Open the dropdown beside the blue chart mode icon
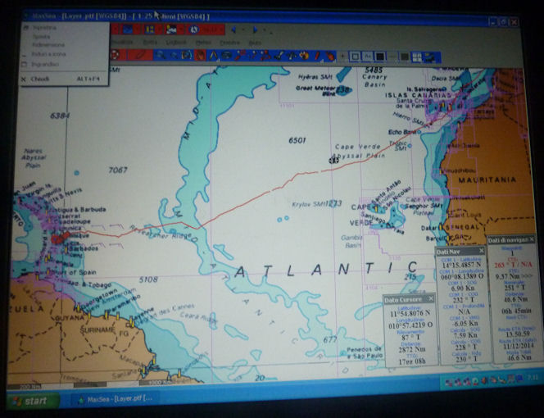Screen dimensions: 544x418 coord(137,30)
